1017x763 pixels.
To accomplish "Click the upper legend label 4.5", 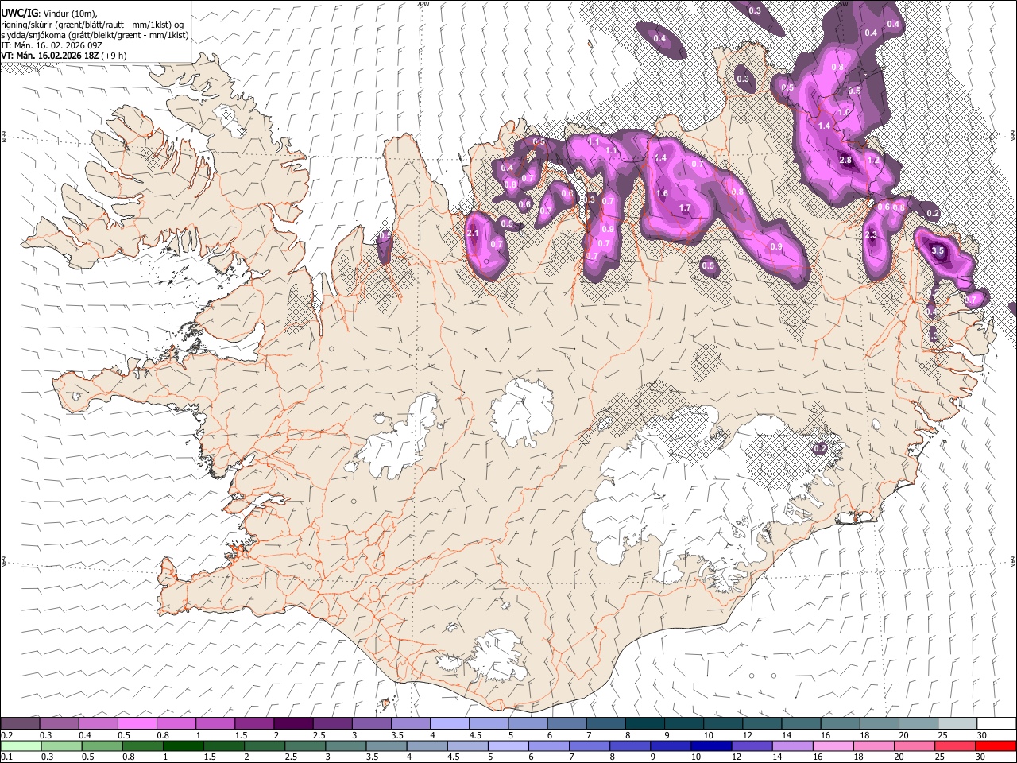I will (474, 735).
